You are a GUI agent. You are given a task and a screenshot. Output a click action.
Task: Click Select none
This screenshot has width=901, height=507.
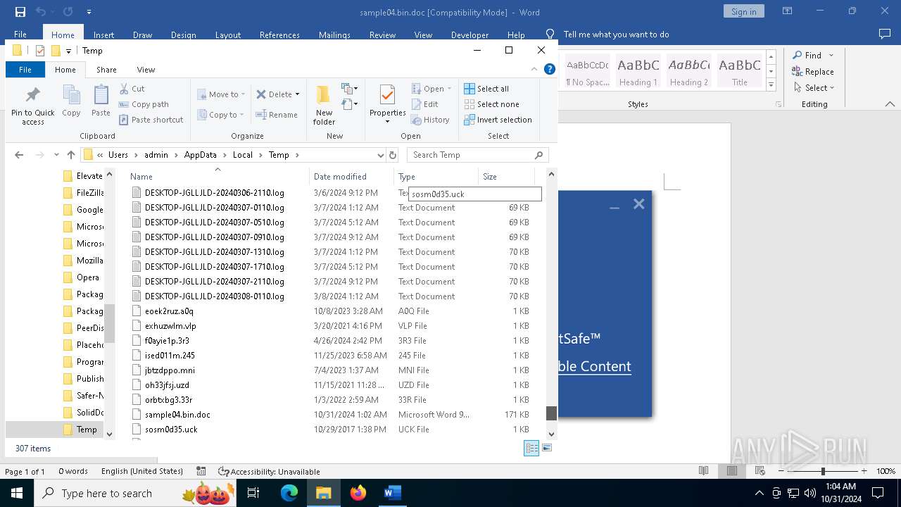(x=491, y=104)
